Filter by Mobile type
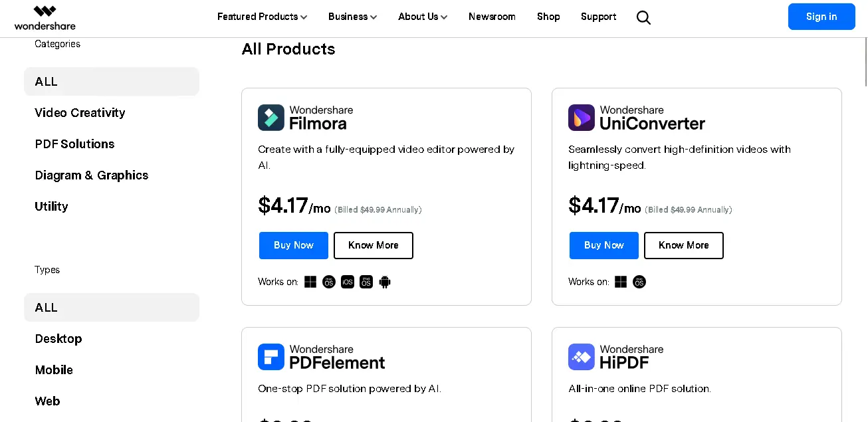Screen dimensions: 868x422 [x=54, y=370]
